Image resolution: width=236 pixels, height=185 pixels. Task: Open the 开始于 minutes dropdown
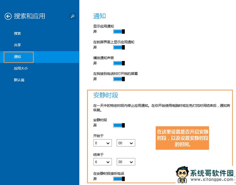click(x=126, y=143)
